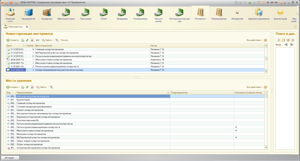This screenshot has width=300, height=161.
Task: Open the Измерения section
Action: 237,14
